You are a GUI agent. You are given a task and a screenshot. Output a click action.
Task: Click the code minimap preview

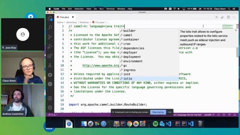coord(228,26)
